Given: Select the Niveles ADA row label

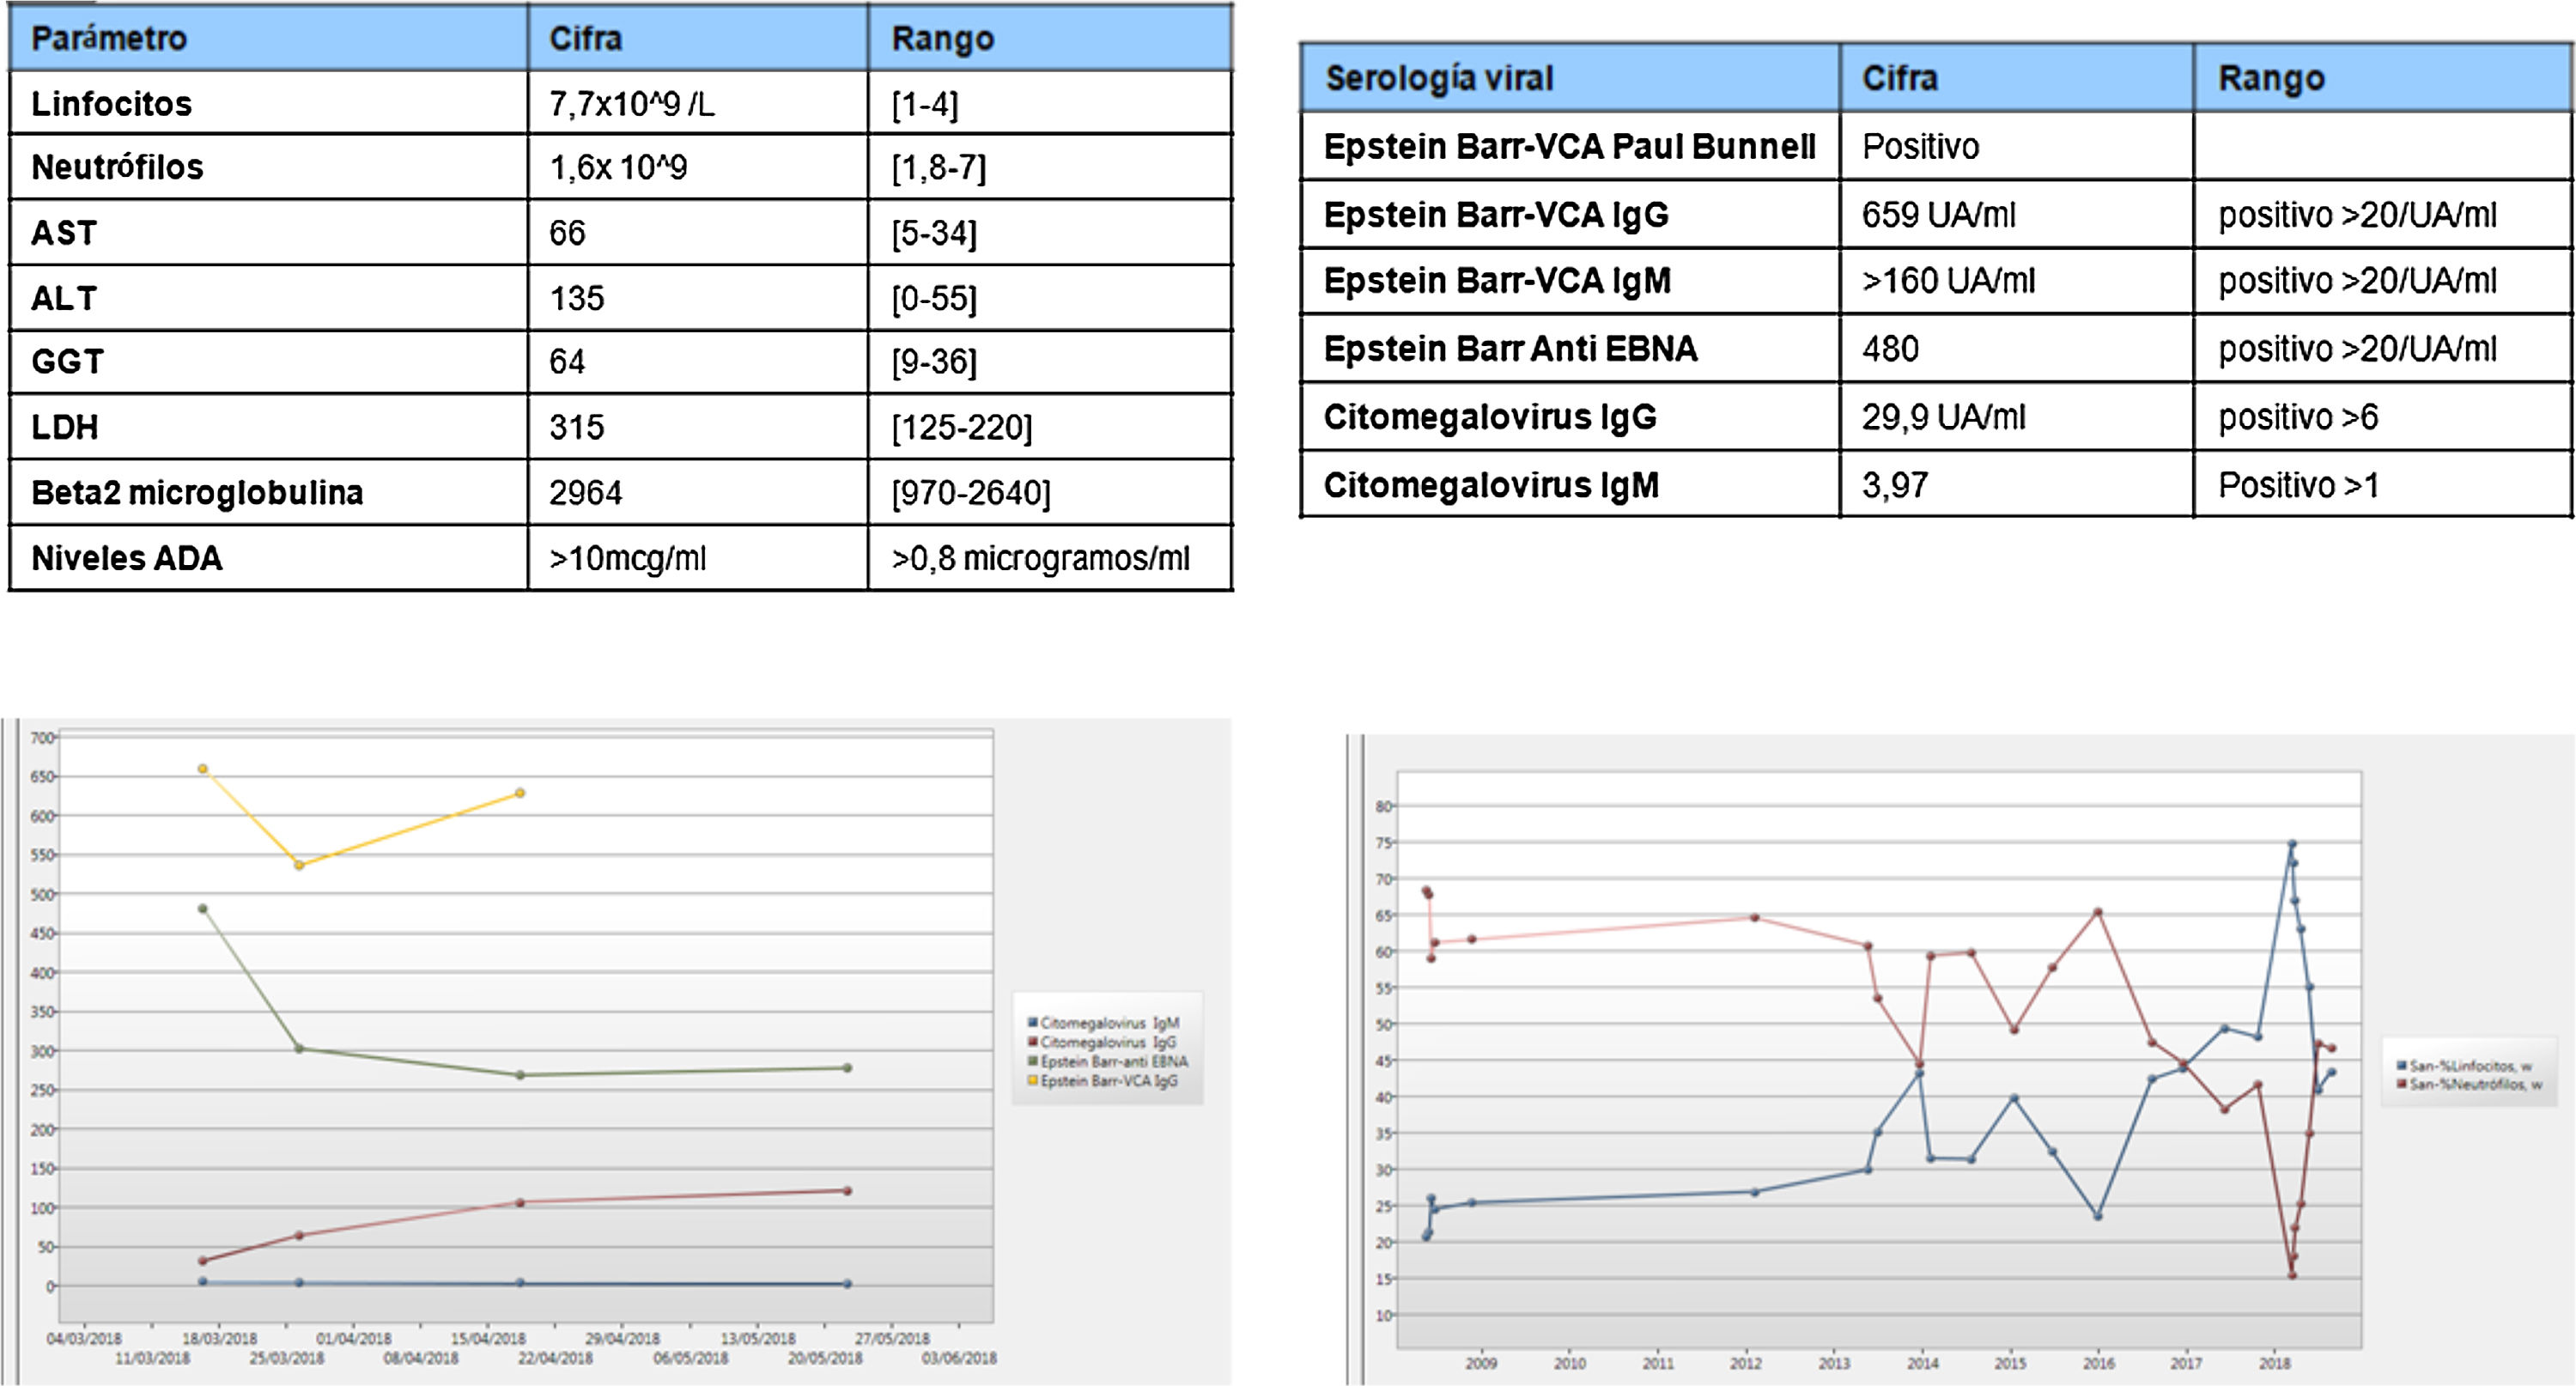Looking at the screenshot, I should (x=126, y=558).
